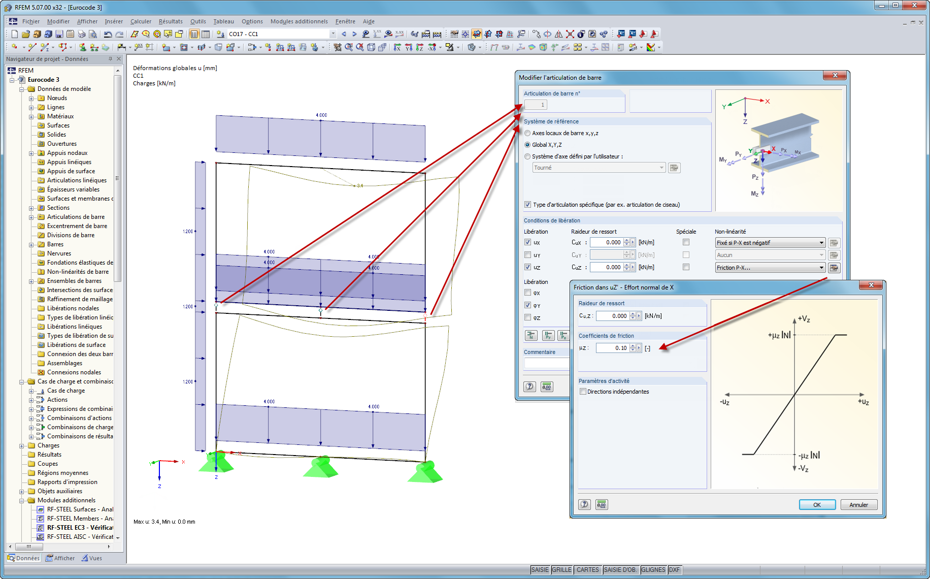Click the mirror tool icon in toolbar
The height and width of the screenshot is (579, 930).
559,34
